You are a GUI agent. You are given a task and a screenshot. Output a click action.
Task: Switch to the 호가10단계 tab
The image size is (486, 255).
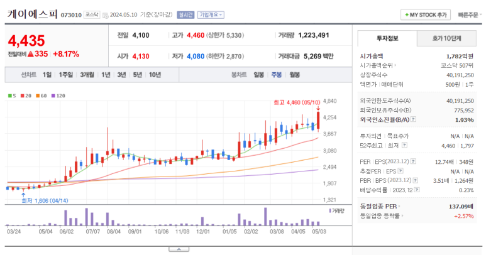[446, 38]
